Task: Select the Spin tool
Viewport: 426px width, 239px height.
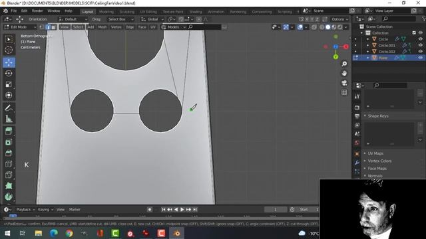Action: click(9, 197)
